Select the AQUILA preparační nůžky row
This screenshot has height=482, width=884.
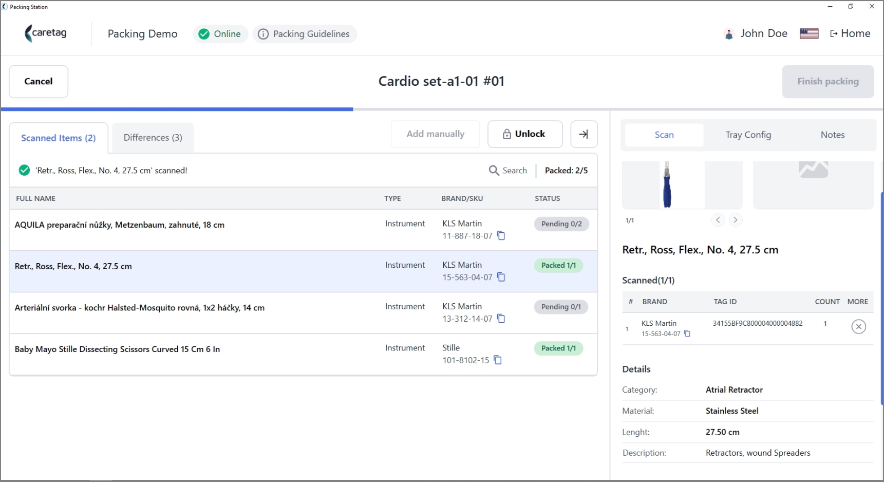point(303,230)
